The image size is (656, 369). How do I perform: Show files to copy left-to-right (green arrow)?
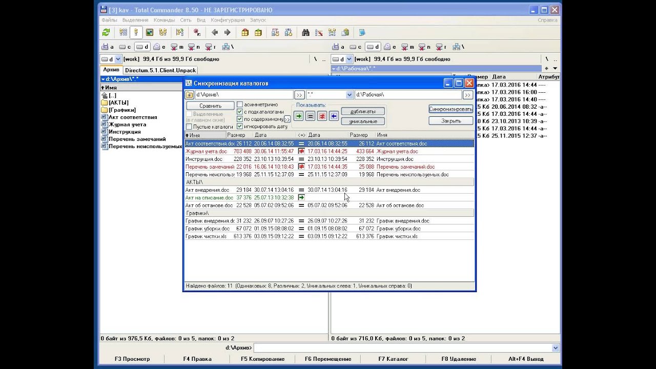click(x=299, y=116)
